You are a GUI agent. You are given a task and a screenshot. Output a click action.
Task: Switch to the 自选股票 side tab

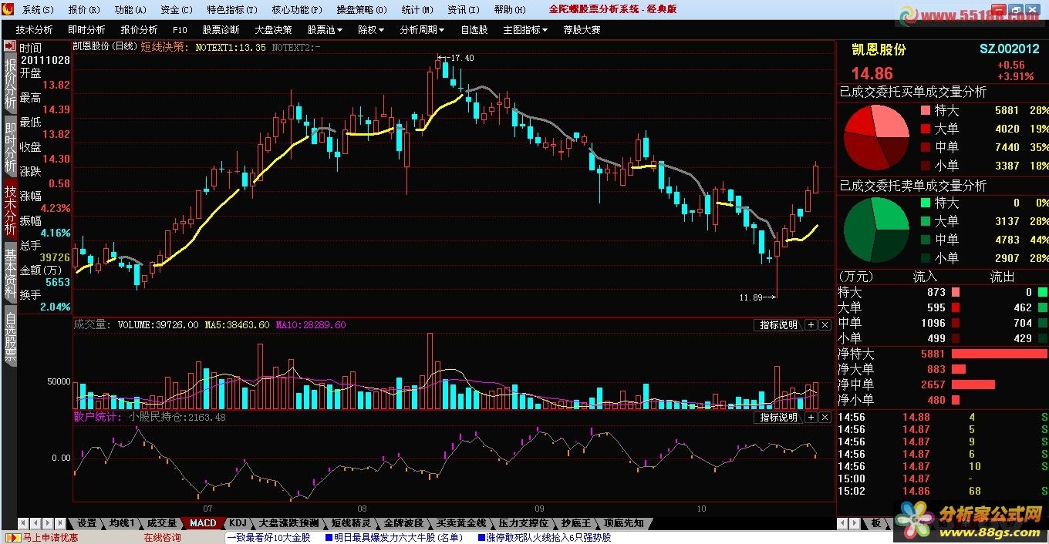coord(10,337)
